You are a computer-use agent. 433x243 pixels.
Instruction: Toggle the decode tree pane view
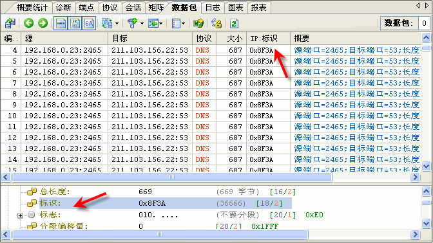75,23
